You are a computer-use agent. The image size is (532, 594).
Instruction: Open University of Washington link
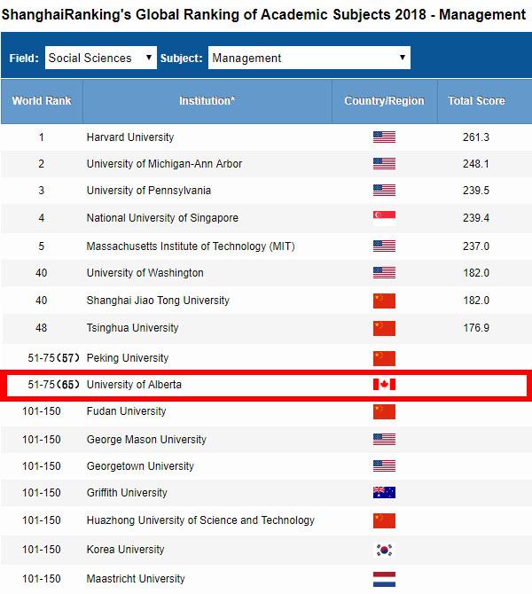(145, 273)
